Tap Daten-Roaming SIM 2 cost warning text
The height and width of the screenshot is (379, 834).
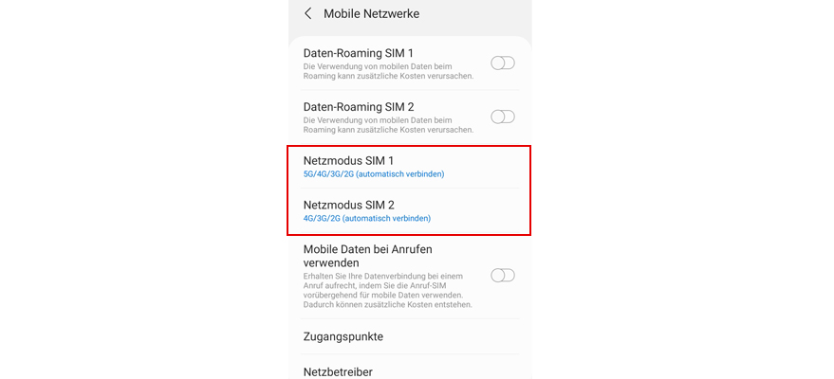(388, 125)
